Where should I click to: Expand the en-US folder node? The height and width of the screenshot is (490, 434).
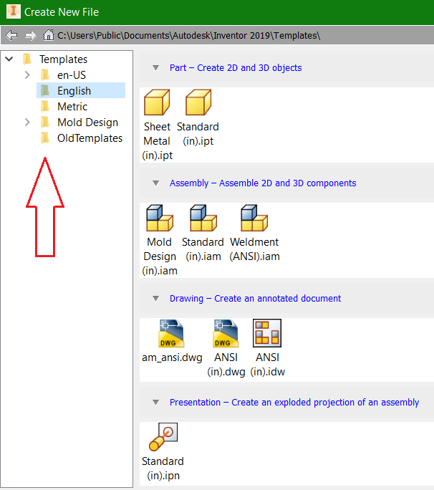tap(27, 75)
